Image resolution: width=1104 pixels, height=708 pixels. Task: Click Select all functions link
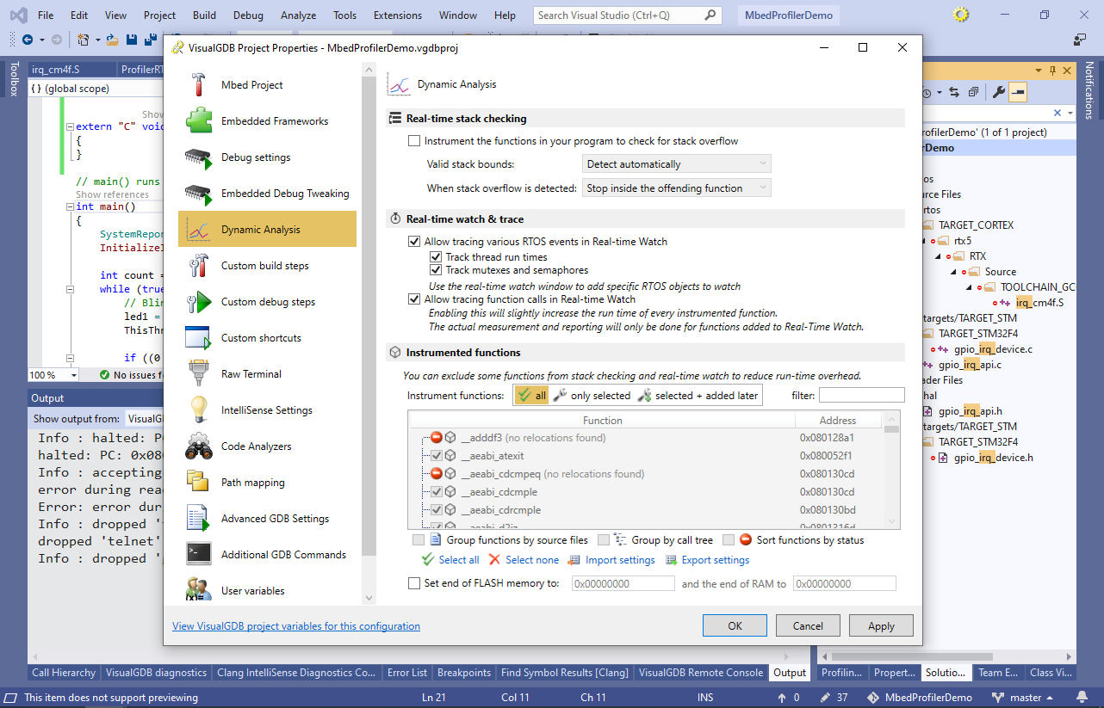[x=450, y=560]
